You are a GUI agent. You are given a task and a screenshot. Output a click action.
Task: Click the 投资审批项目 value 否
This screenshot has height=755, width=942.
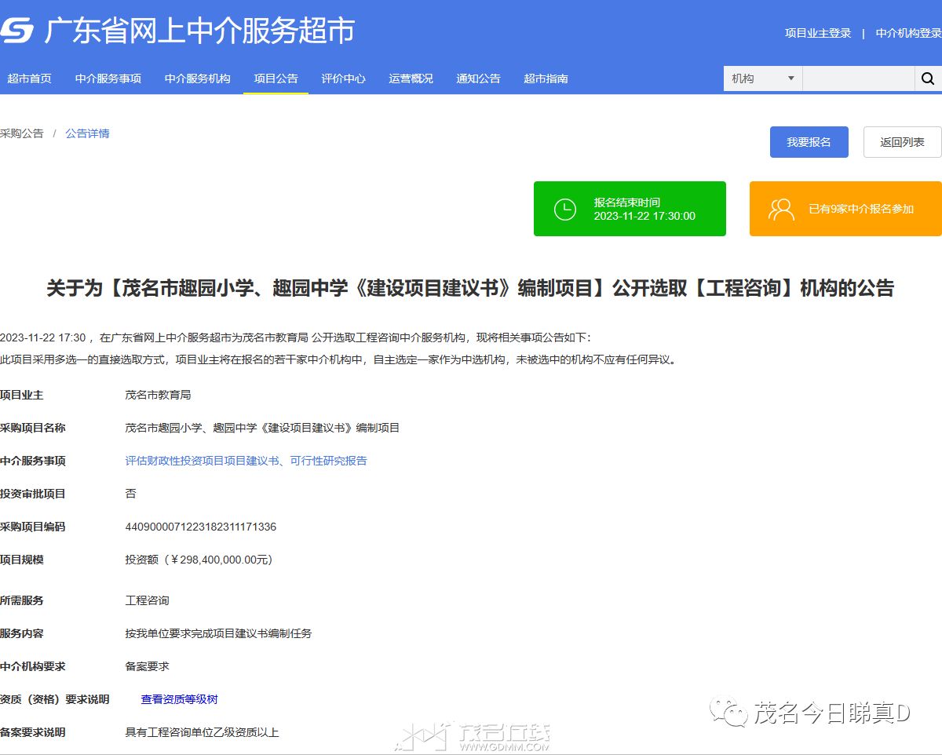130,494
